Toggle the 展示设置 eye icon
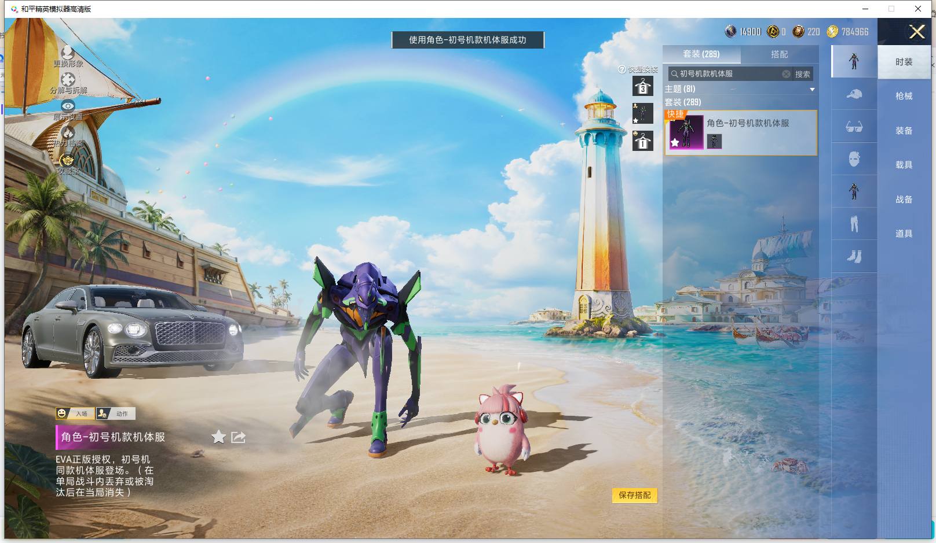936x543 pixels. (68, 106)
